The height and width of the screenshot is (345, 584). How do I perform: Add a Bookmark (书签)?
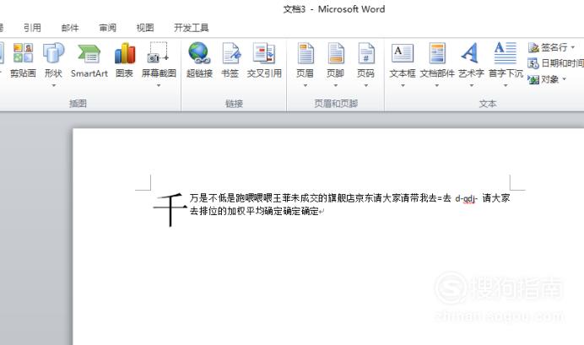tap(230, 60)
